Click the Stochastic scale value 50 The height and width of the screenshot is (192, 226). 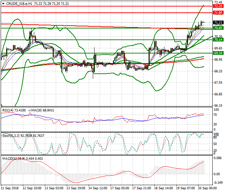(215, 144)
